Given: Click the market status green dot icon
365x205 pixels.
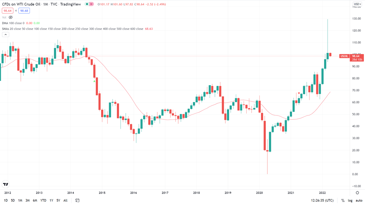Looking at the screenshot, I should pos(87,4).
